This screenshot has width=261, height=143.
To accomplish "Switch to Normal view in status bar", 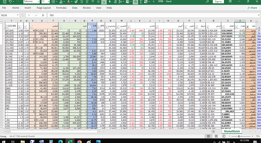I will [x=208, y=136].
